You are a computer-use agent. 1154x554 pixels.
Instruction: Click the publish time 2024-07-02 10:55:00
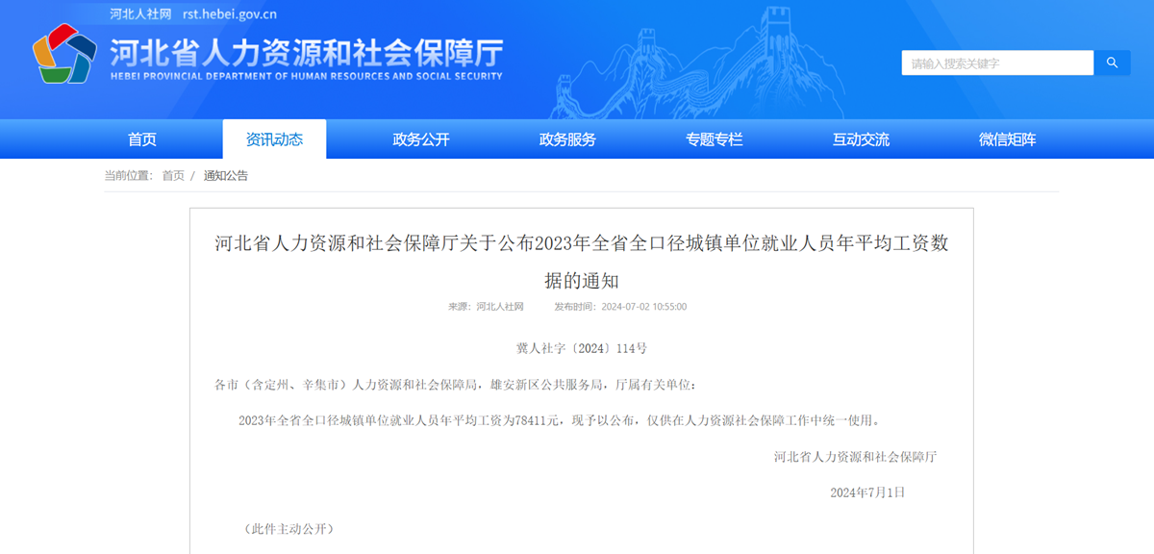point(620,307)
